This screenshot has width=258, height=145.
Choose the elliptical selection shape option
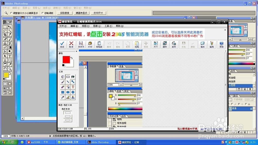point(68,120)
